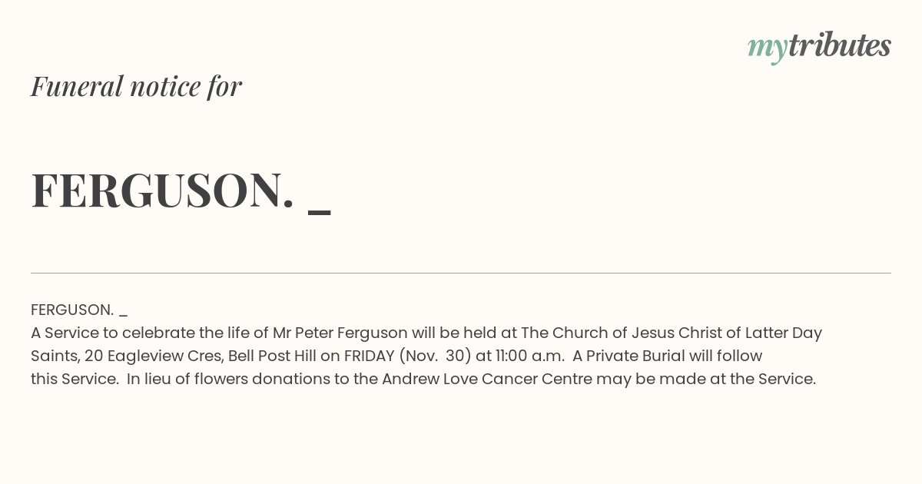The width and height of the screenshot is (922, 484).
Task: Click the large FERGUSON title
Action: click(162, 191)
